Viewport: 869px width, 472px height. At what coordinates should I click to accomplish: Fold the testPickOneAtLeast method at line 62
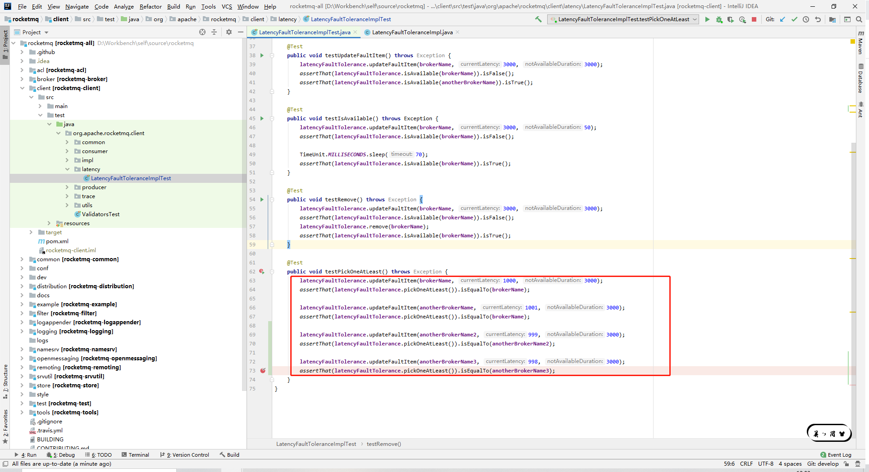click(x=272, y=272)
